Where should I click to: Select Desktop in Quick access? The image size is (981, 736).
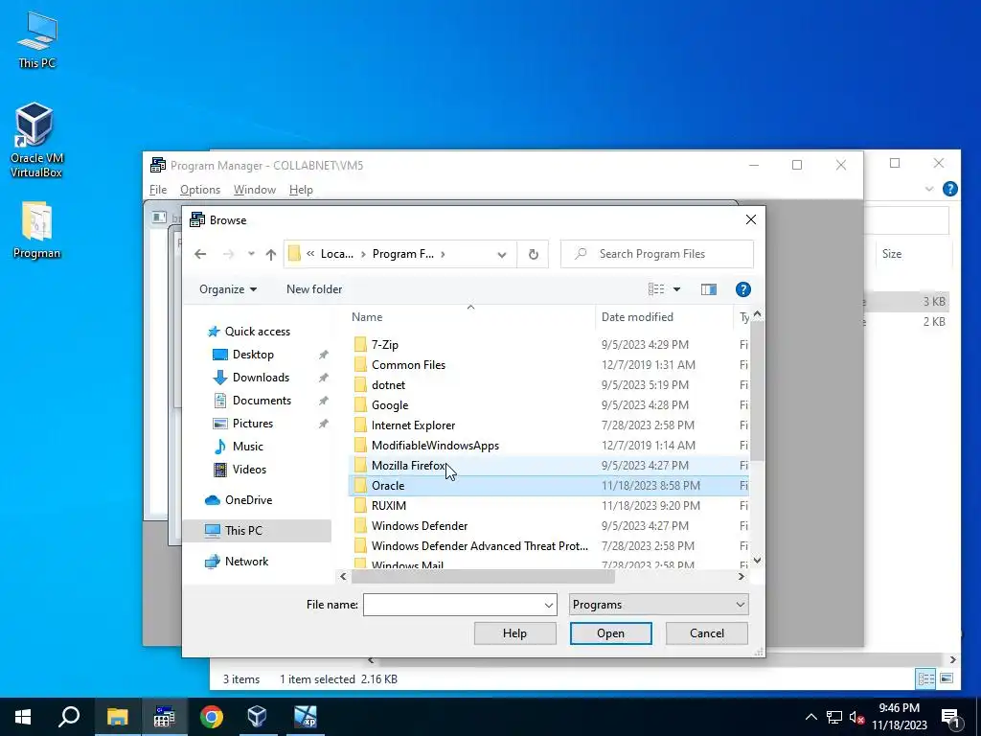click(253, 355)
